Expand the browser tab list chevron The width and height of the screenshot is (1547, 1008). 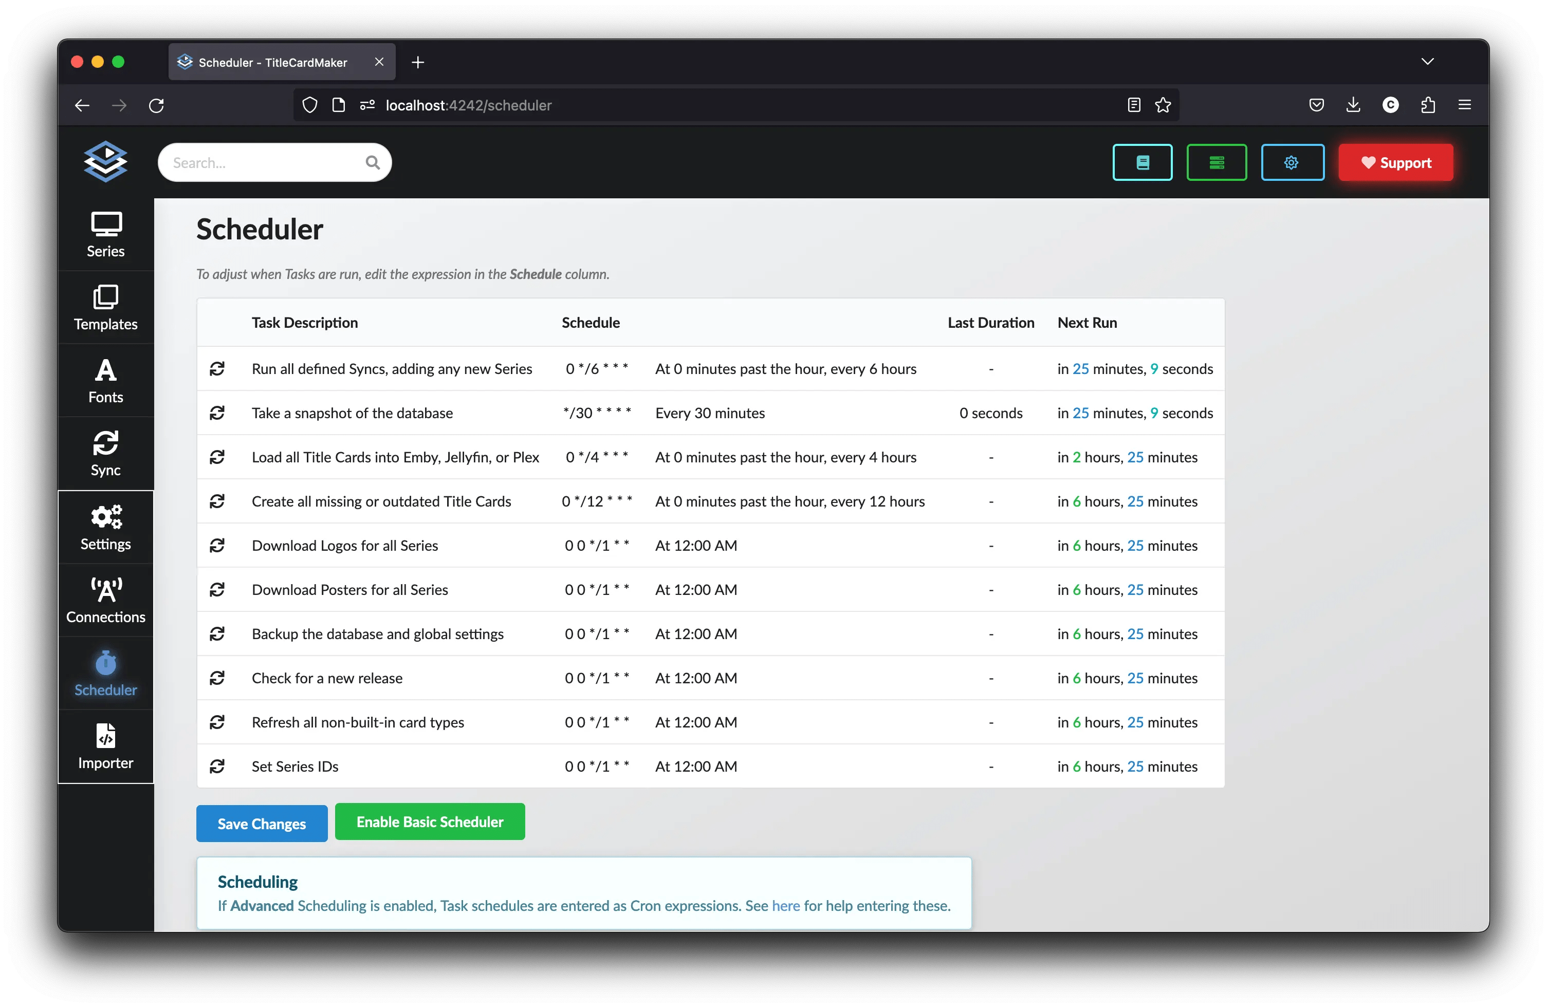pos(1427,62)
